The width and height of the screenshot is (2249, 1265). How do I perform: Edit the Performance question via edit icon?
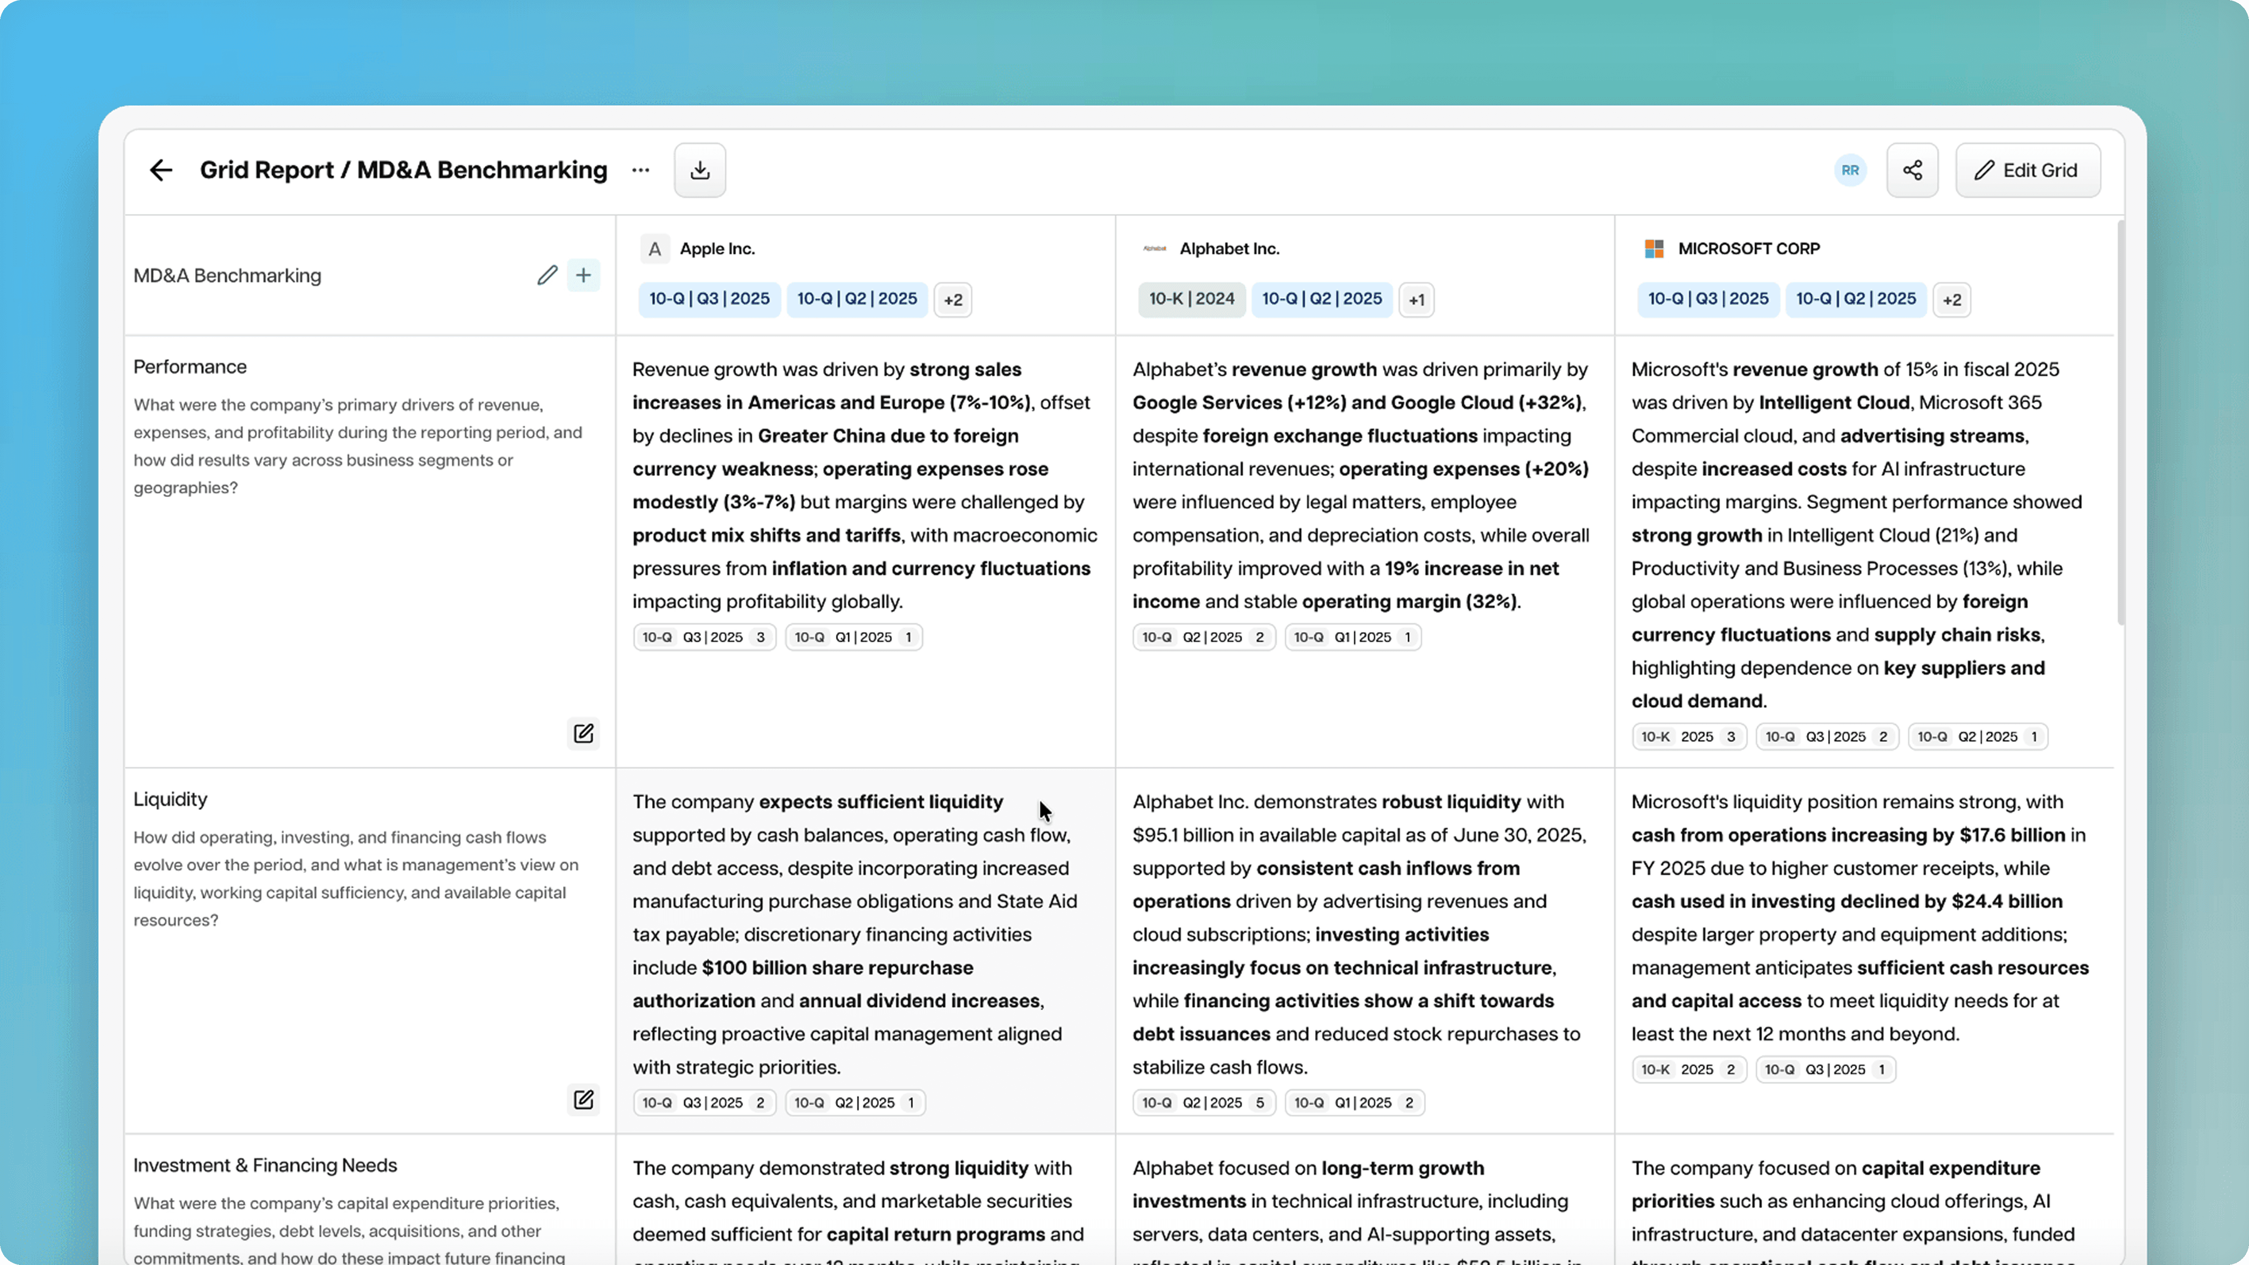pos(583,733)
